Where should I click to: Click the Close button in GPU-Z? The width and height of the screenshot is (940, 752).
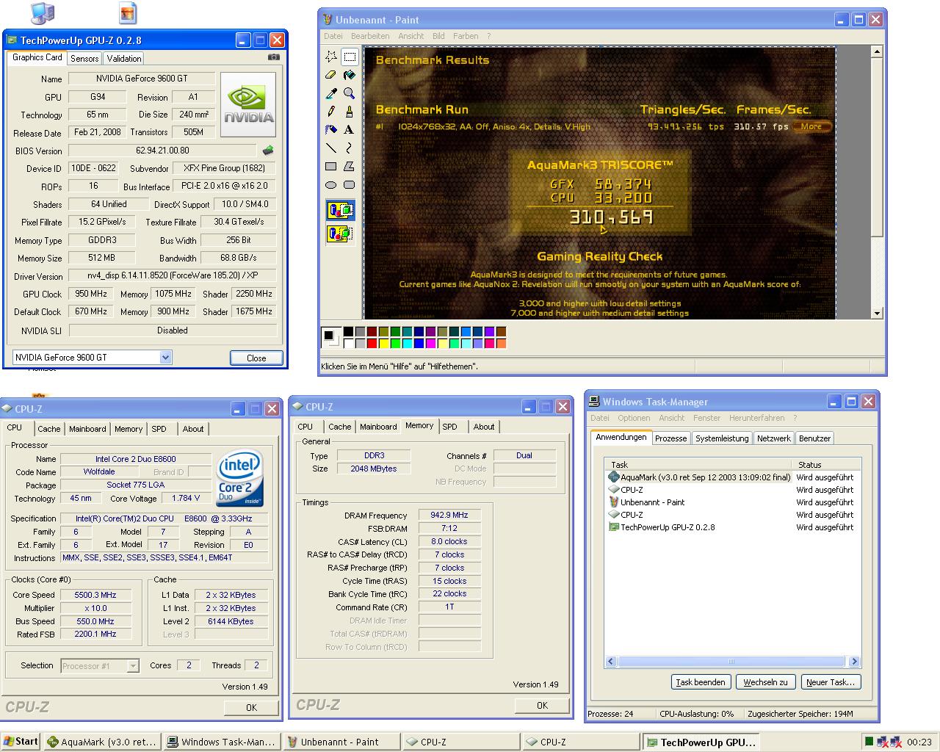[x=256, y=358]
